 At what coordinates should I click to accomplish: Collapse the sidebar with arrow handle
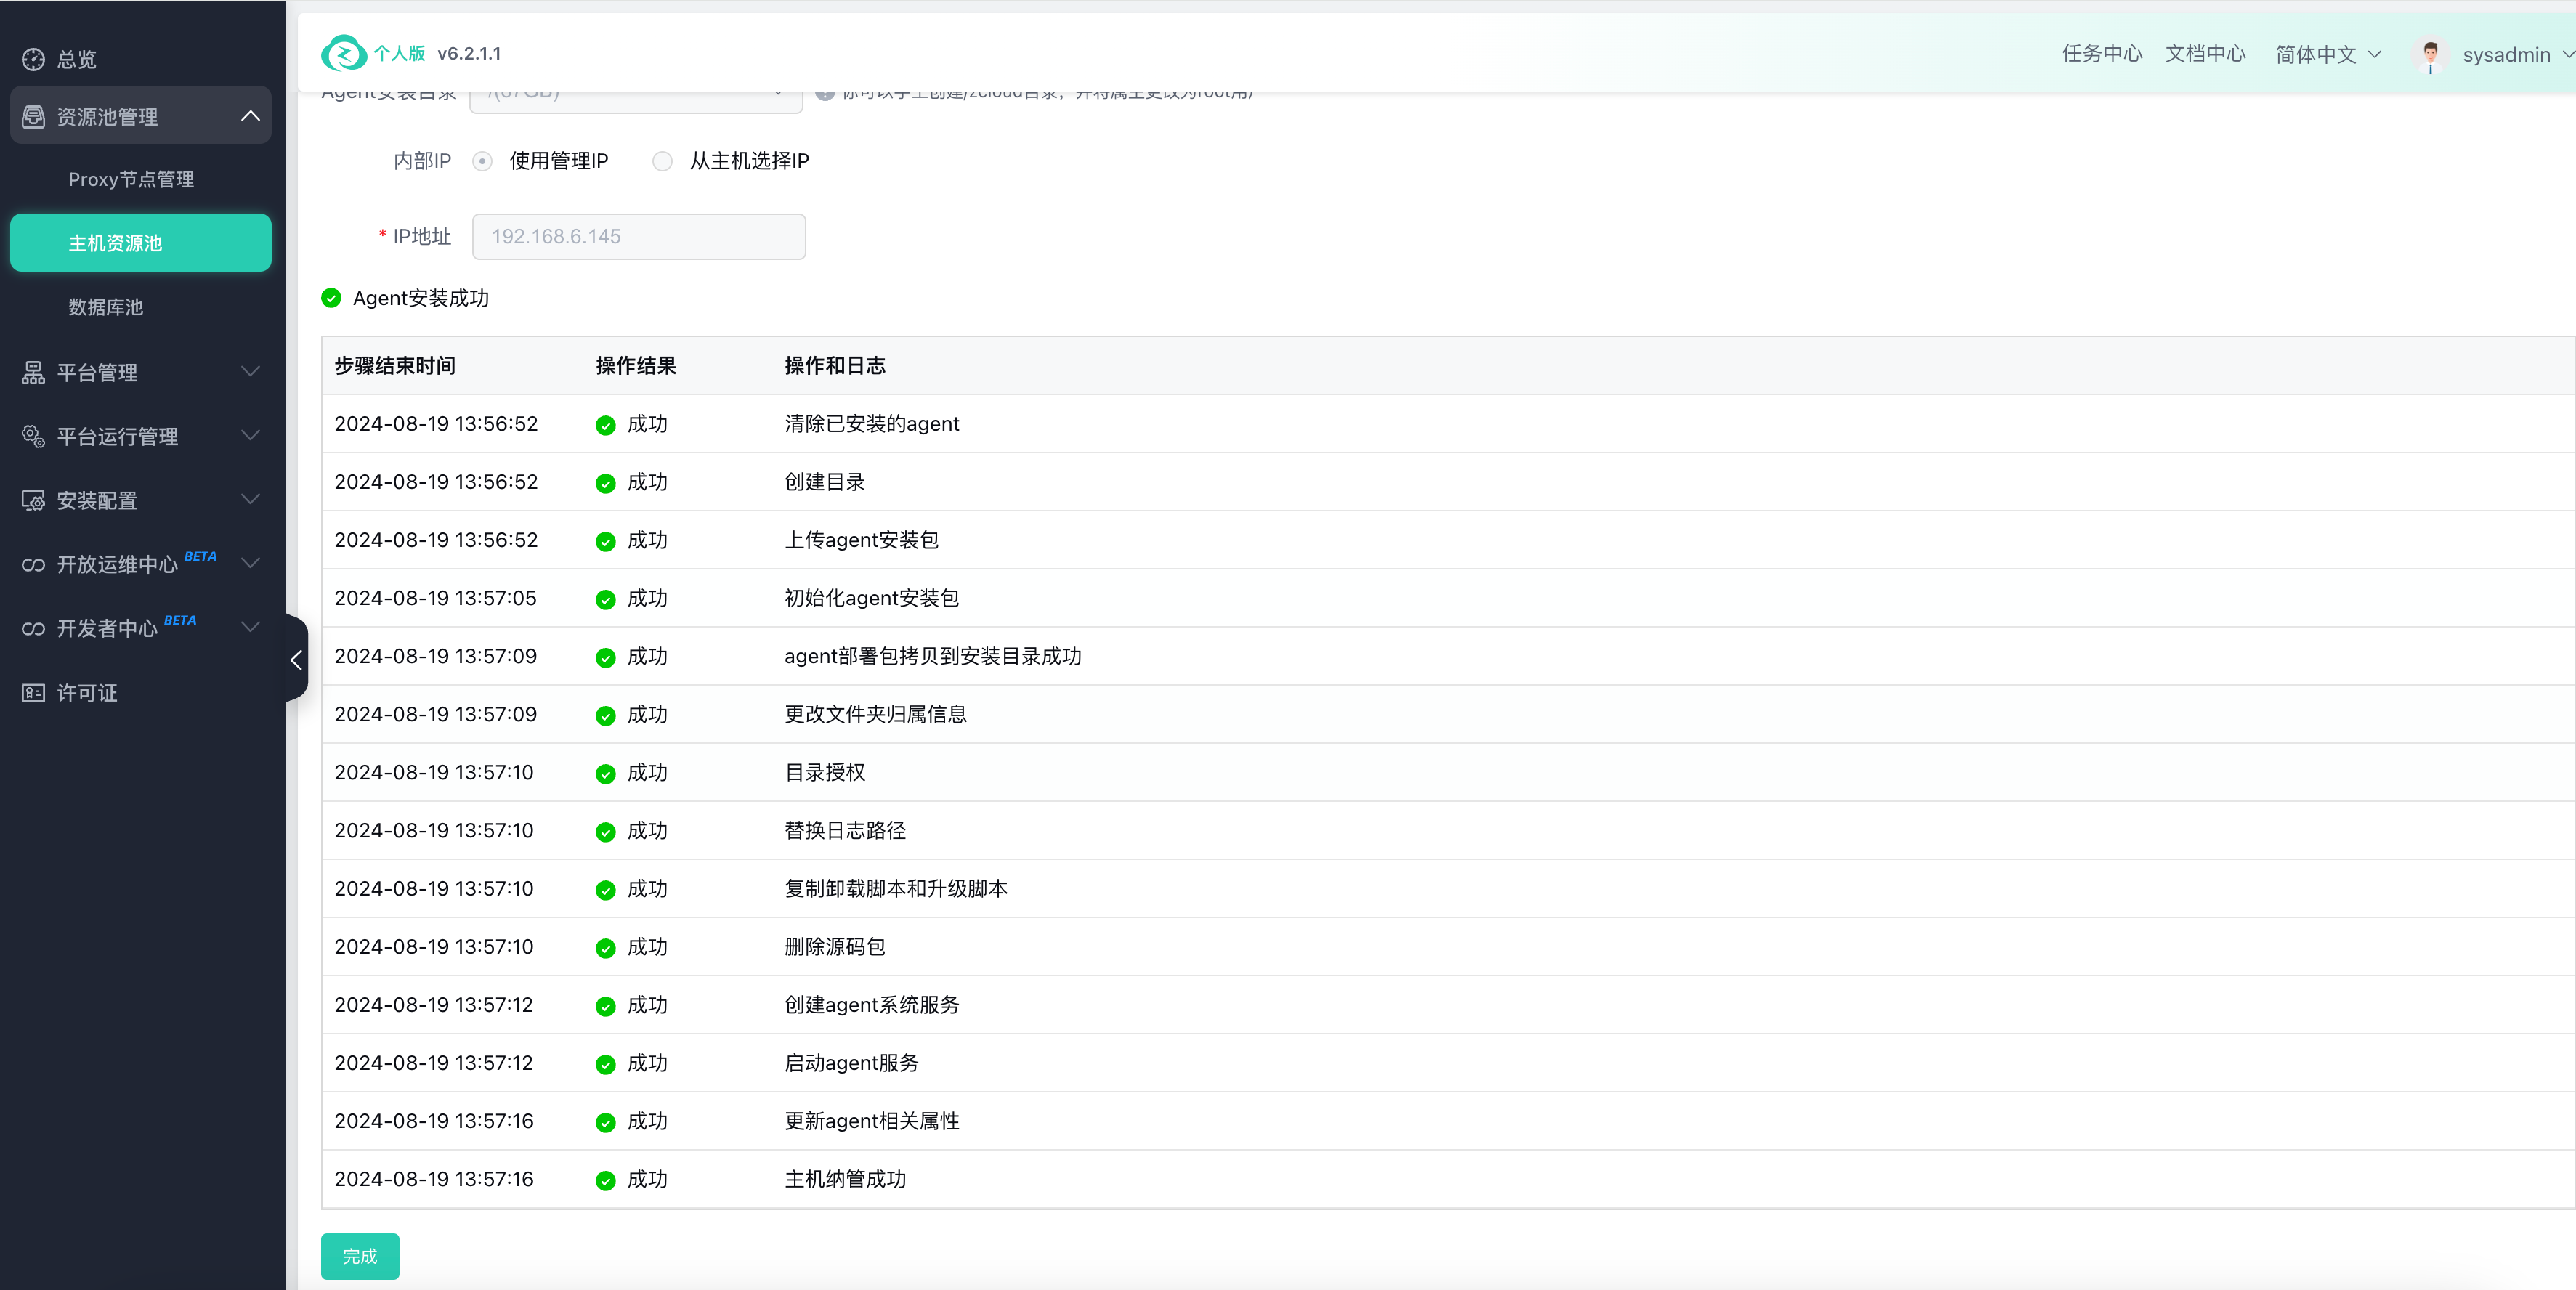tap(296, 659)
